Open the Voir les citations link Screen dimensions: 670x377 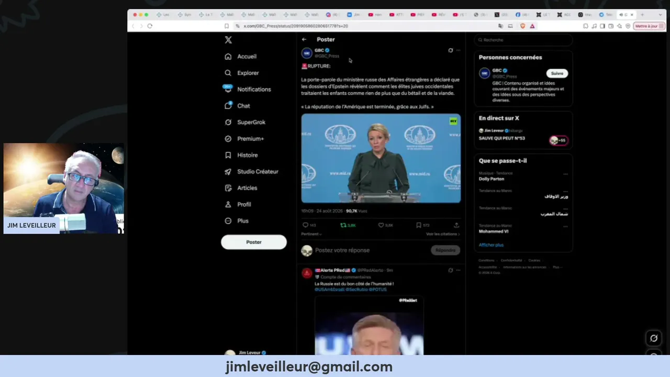443,234
